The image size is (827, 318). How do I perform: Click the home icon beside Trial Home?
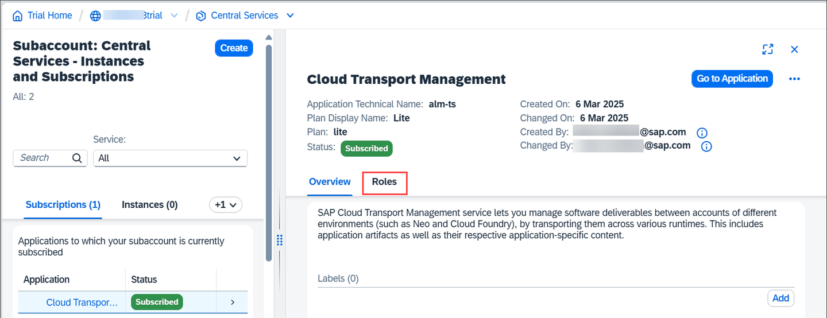click(18, 15)
